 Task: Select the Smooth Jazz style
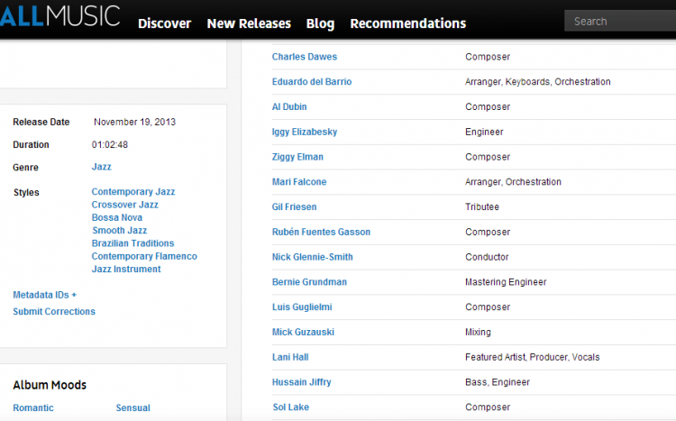pos(119,231)
